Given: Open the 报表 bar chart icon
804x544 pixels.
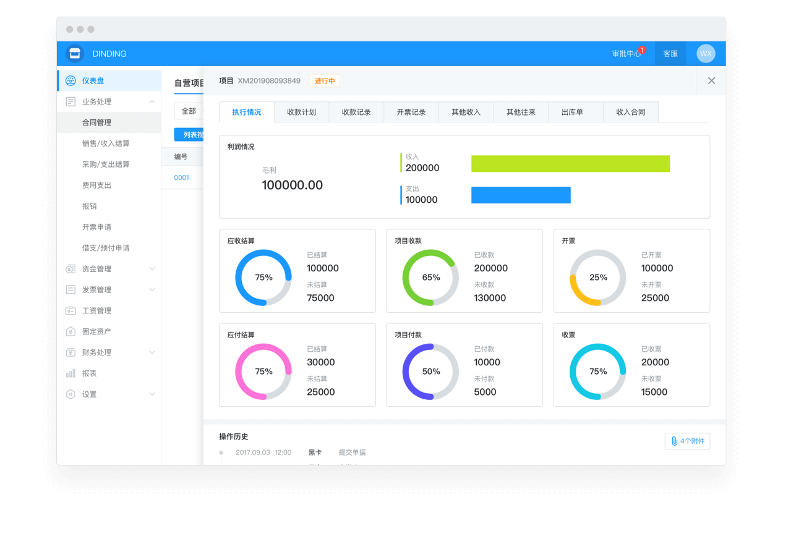Looking at the screenshot, I should click(x=71, y=373).
